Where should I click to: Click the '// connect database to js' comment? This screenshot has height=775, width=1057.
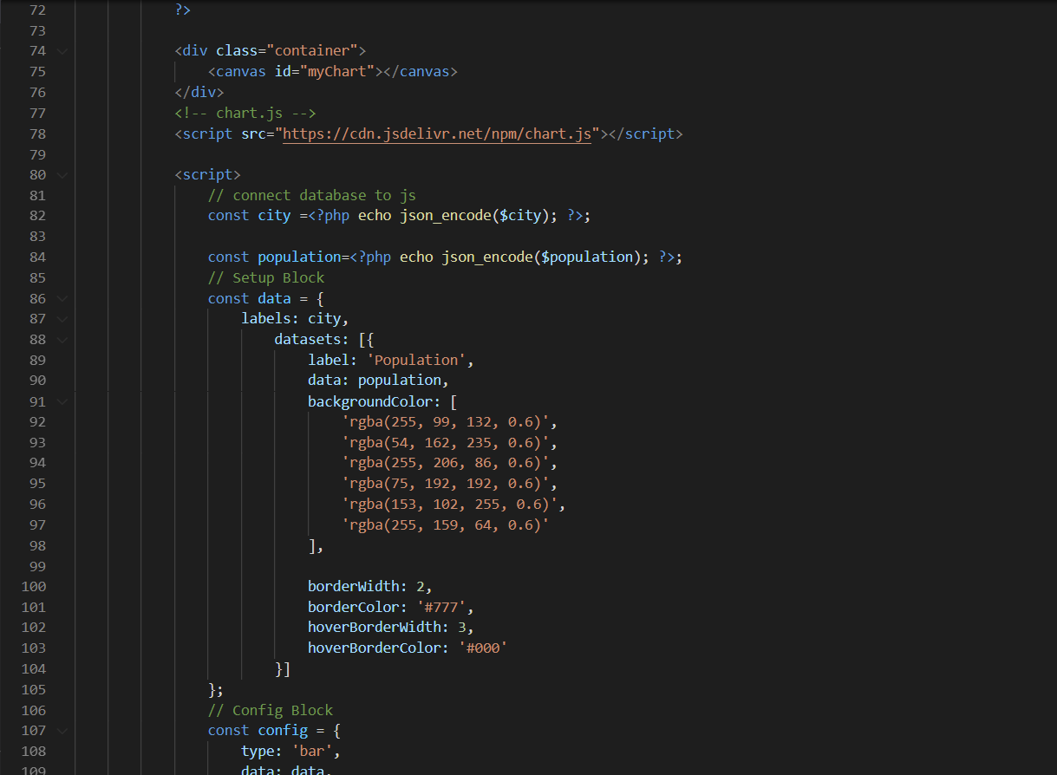click(312, 195)
